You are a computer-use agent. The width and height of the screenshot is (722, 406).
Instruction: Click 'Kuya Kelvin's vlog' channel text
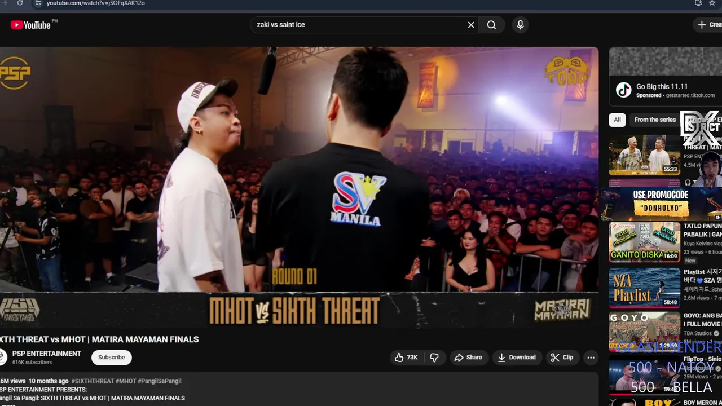point(703,244)
